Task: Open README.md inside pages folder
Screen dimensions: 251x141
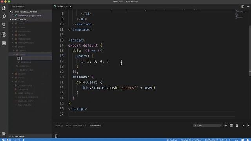Action: coord(26,70)
